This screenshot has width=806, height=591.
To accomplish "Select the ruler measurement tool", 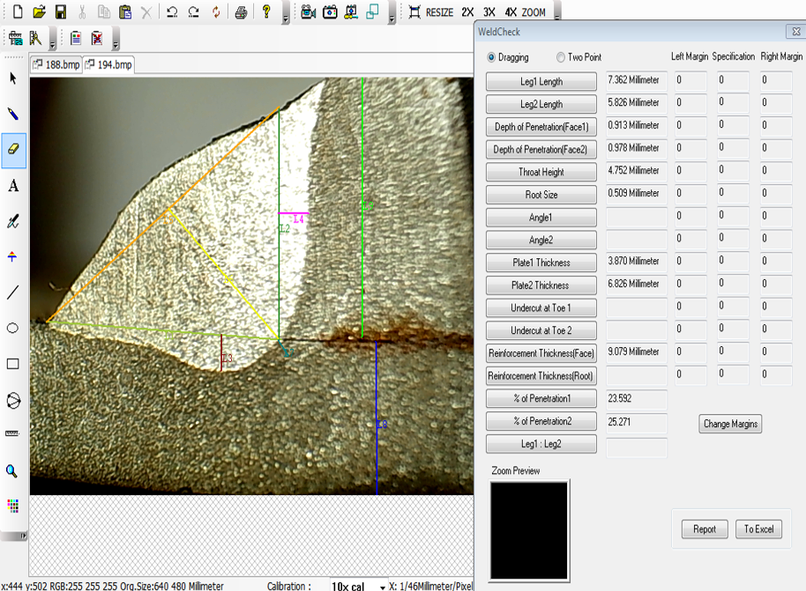I will pos(13,434).
